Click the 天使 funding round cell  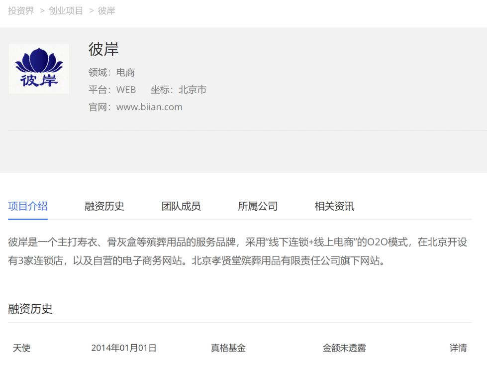(x=21, y=348)
